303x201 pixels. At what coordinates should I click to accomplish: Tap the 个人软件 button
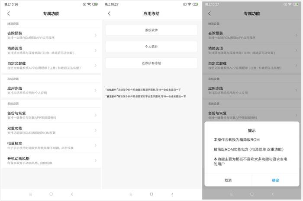151,47
